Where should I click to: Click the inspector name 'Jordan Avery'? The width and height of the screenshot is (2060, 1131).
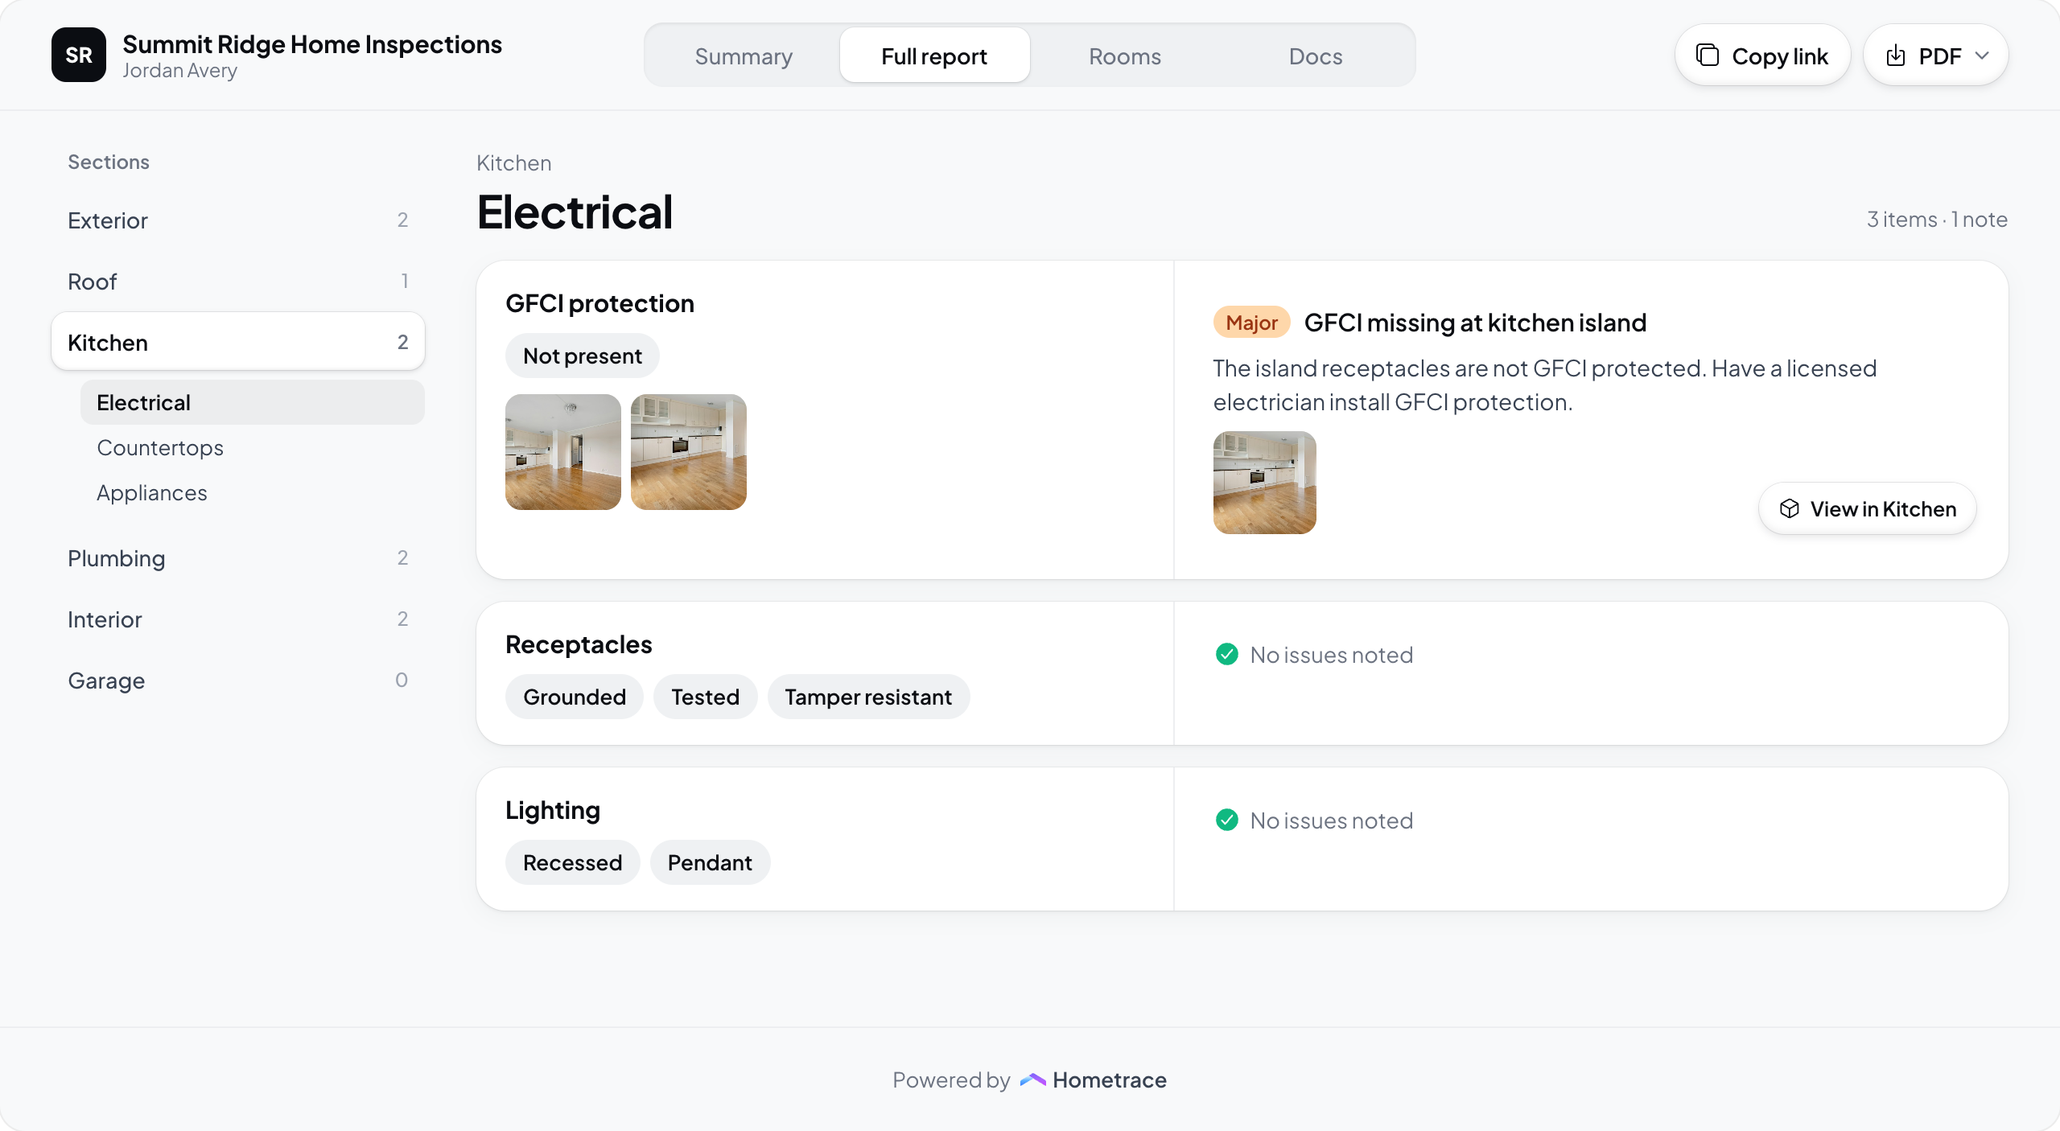coord(179,71)
